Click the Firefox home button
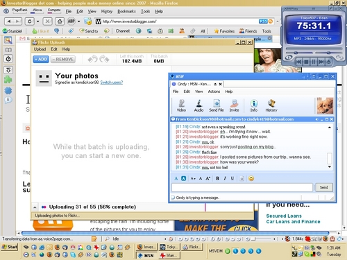The width and height of the screenshot is (347, 260). (x=60, y=21)
